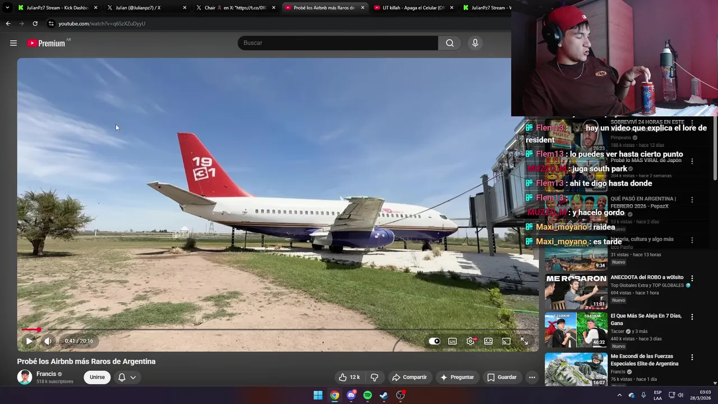Open more actions ellipsis beside Guardar
This screenshot has height=404, width=718.
coord(532,377)
